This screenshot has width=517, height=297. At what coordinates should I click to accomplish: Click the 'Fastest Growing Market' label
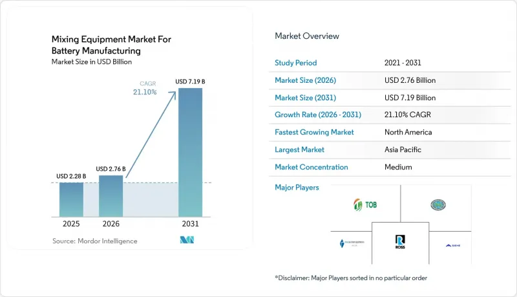point(314,132)
